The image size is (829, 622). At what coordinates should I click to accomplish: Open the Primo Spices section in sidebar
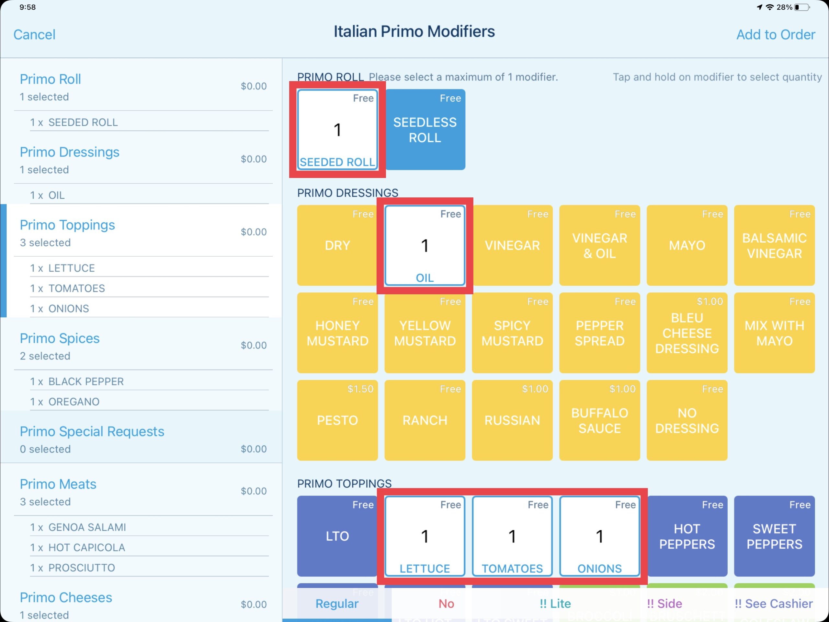click(x=143, y=346)
